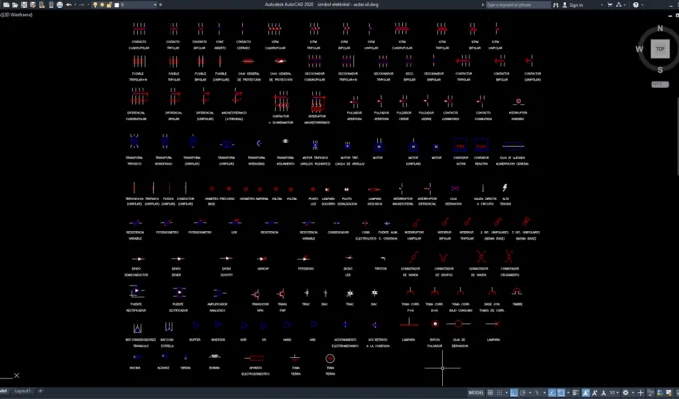
Task: Open the polar tracking angles dropdown arrow
Action: [x=530, y=393]
